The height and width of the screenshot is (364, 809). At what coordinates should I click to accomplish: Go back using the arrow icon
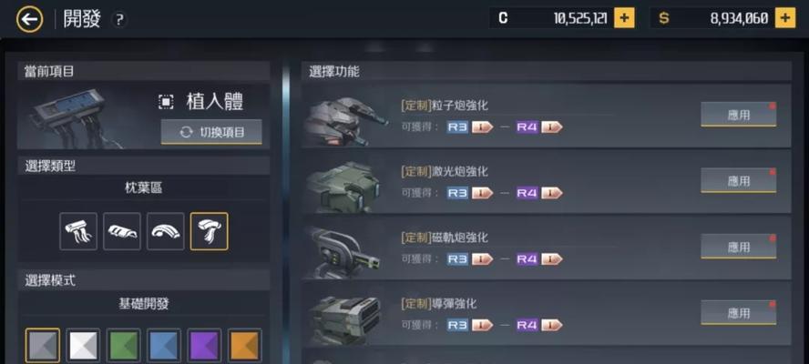pyautogui.click(x=29, y=20)
